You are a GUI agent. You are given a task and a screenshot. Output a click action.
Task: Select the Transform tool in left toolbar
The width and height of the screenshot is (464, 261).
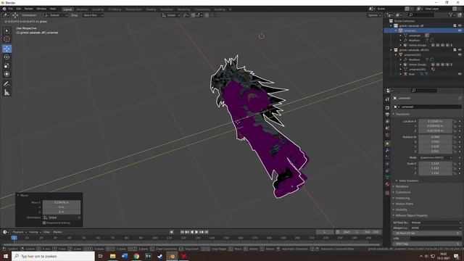(7, 74)
